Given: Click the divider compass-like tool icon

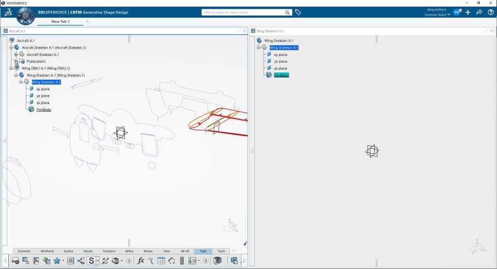Looking at the screenshot, I should click(x=151, y=261).
